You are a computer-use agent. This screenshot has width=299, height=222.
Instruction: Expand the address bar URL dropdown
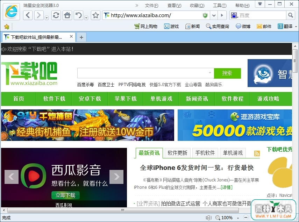click(214, 15)
